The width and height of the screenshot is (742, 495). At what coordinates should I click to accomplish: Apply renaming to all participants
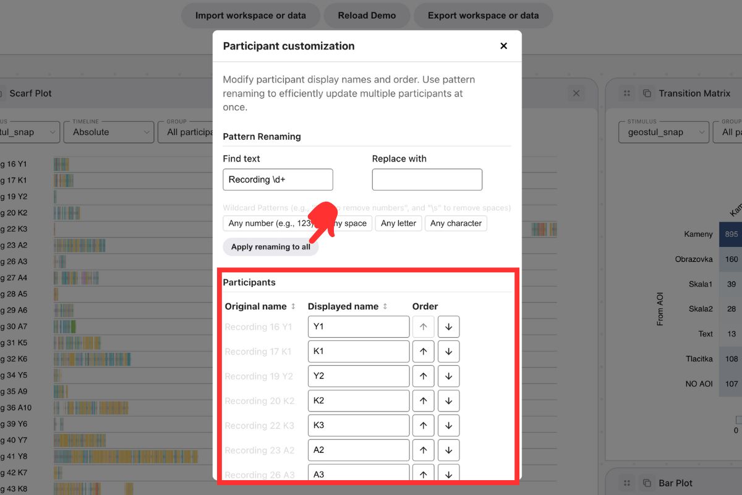coord(271,246)
